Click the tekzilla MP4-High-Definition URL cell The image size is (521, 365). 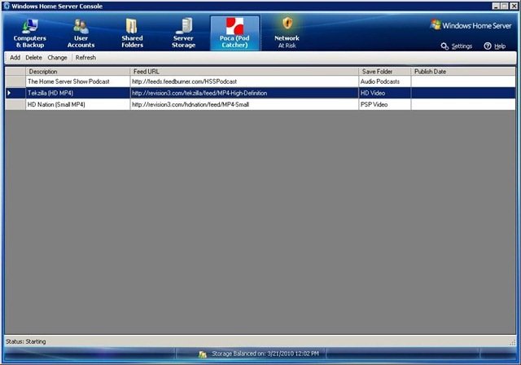tap(244, 93)
